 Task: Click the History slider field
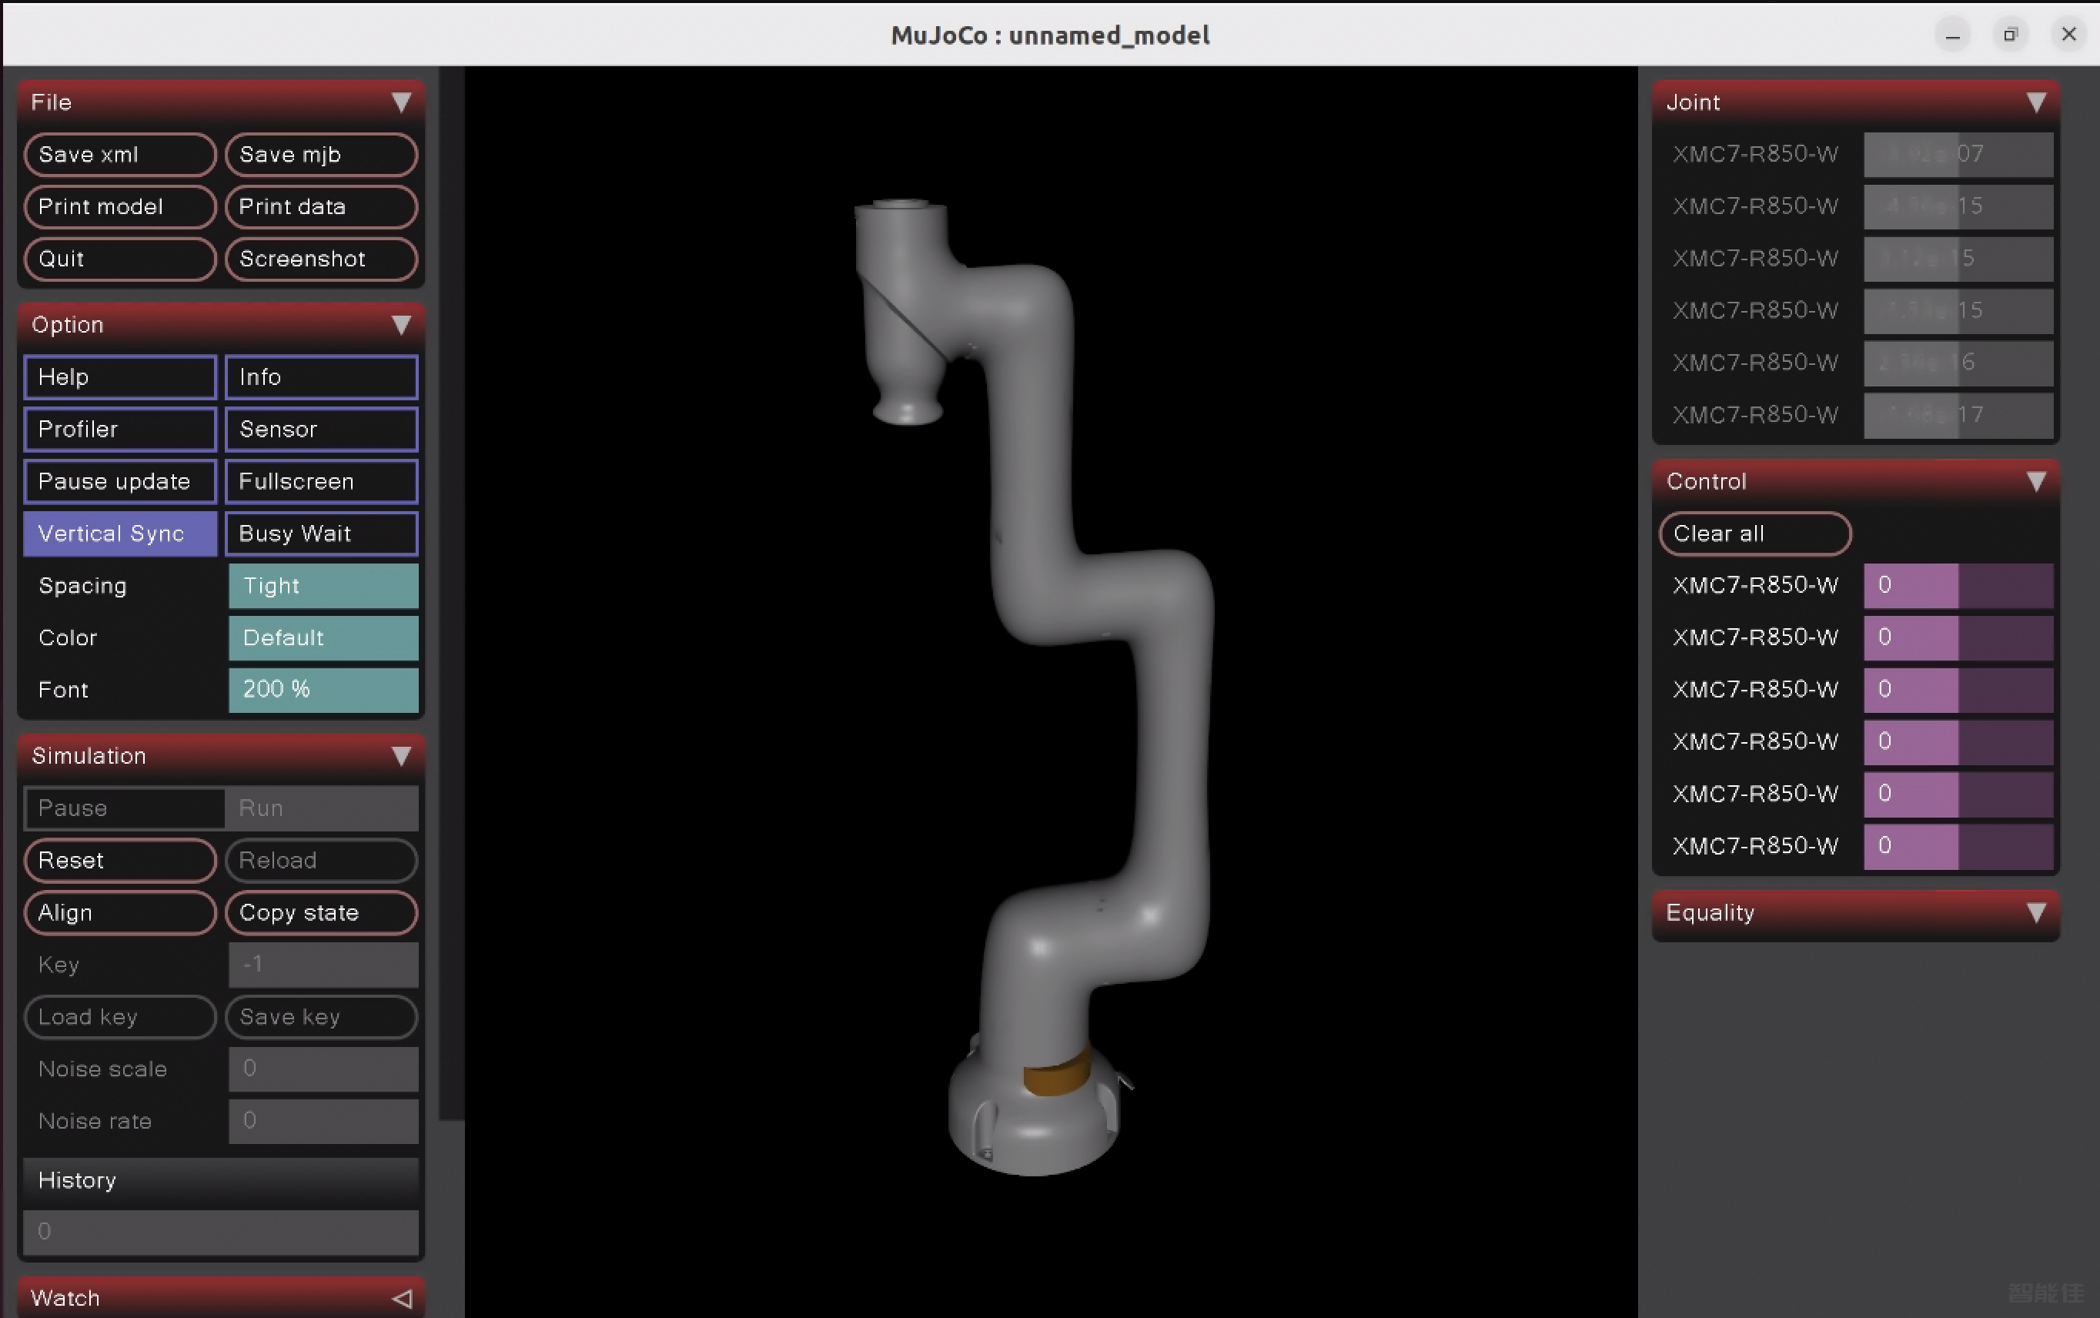(x=220, y=1232)
